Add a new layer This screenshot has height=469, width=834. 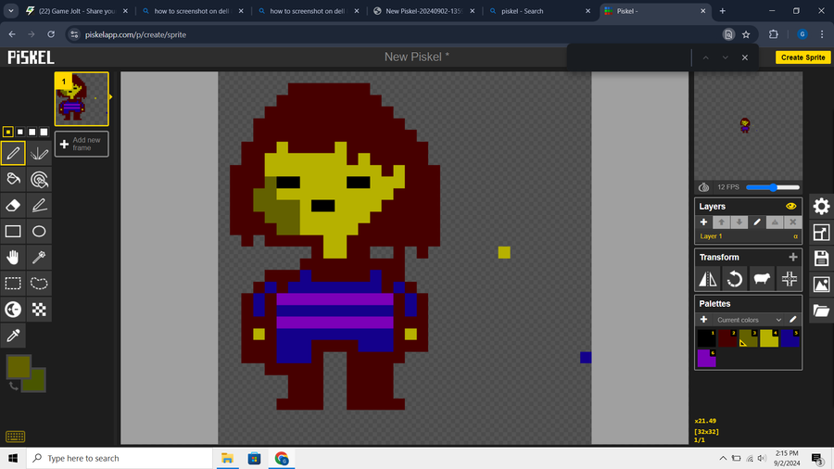703,222
